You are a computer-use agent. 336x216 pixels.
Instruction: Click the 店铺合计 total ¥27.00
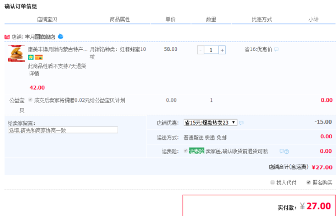pyautogui.click(x=322, y=167)
